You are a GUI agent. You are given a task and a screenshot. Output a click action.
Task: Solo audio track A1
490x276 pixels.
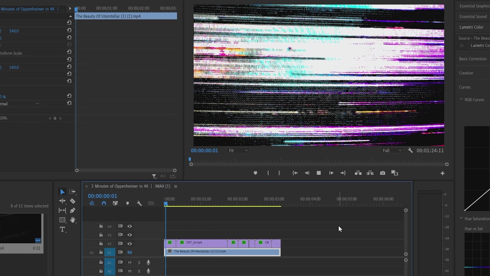click(139, 262)
